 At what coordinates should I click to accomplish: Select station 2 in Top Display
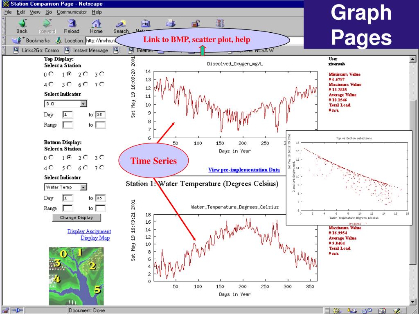[85, 74]
